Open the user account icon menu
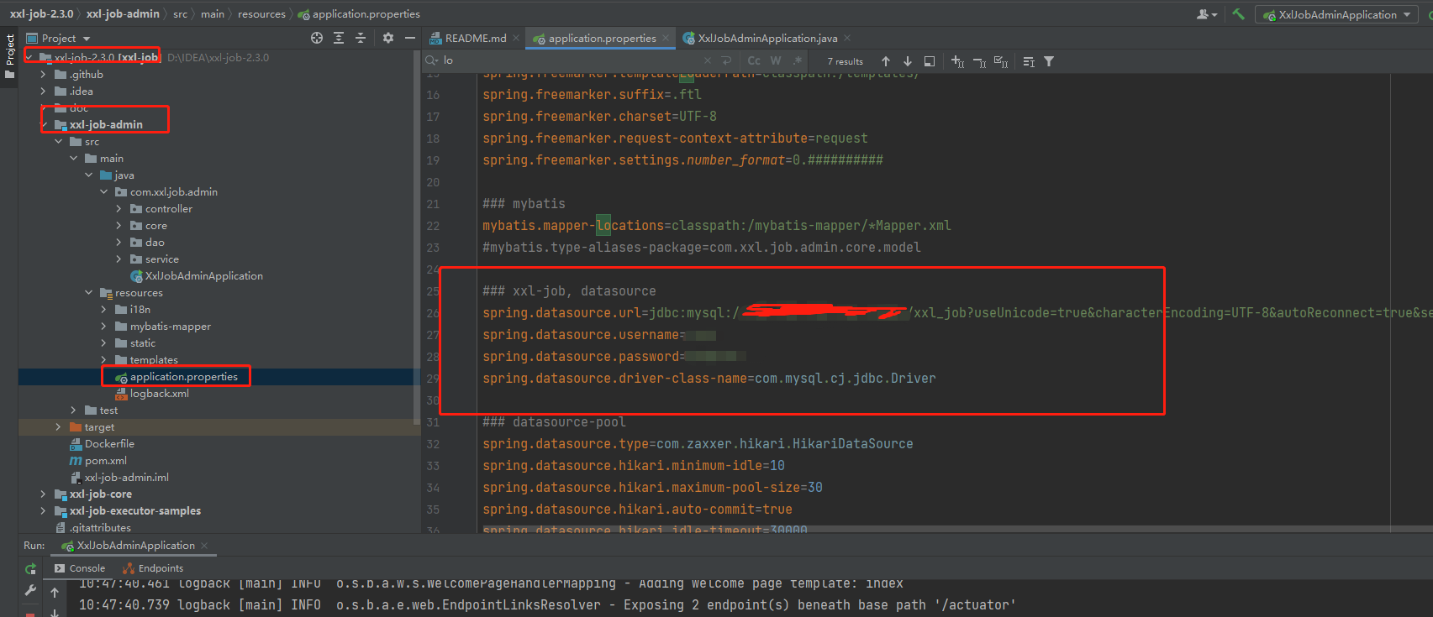 tap(1206, 14)
